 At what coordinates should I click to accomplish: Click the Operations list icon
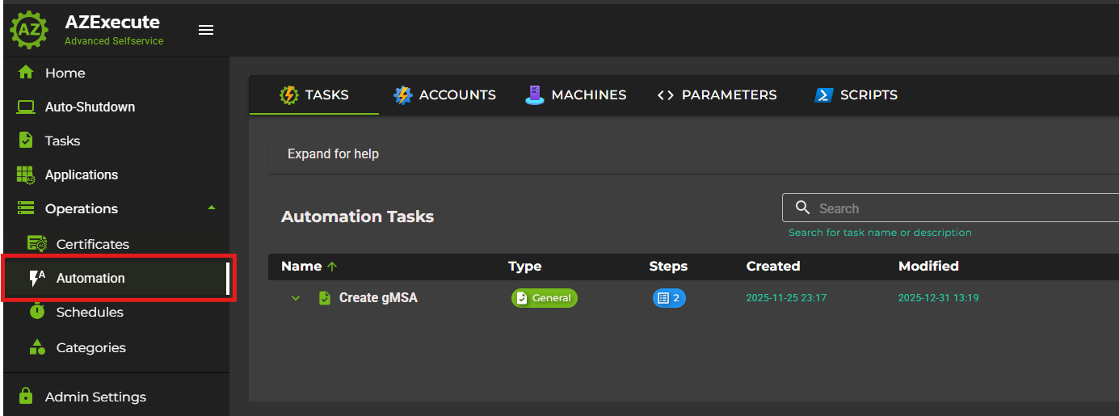point(26,208)
